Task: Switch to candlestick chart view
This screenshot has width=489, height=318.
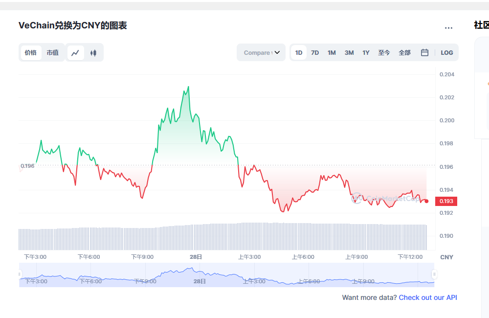Action: (93, 53)
